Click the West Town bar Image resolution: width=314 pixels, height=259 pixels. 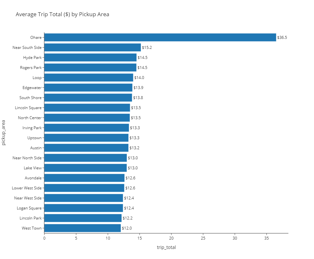82,228
